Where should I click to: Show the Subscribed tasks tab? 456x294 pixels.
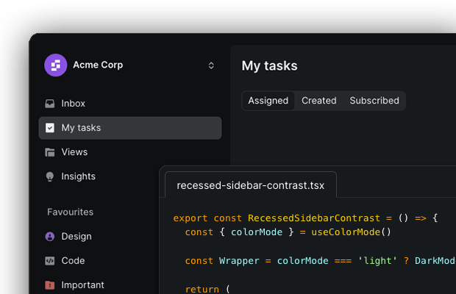374,101
